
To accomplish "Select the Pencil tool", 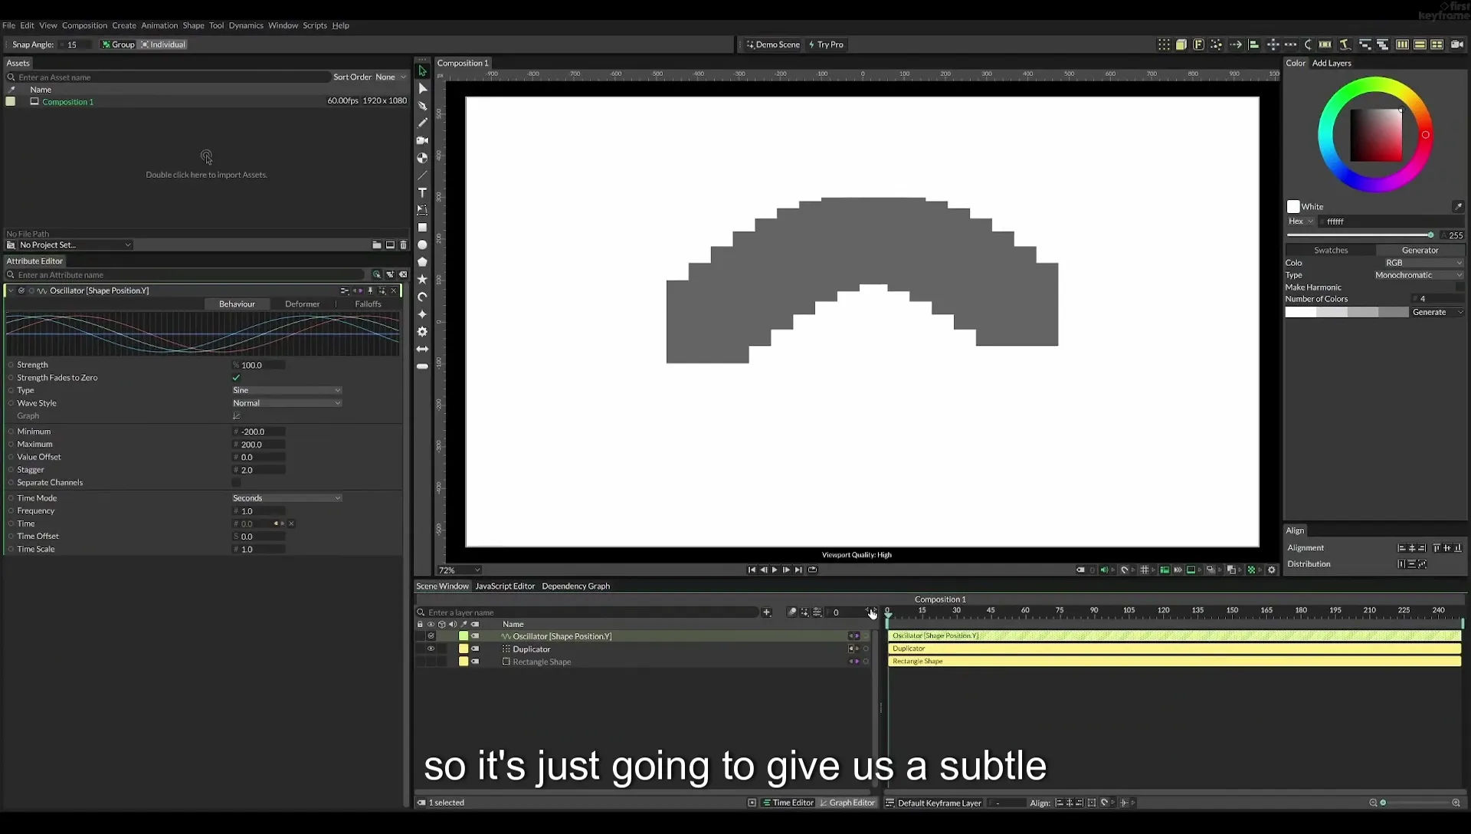I will coord(422,123).
